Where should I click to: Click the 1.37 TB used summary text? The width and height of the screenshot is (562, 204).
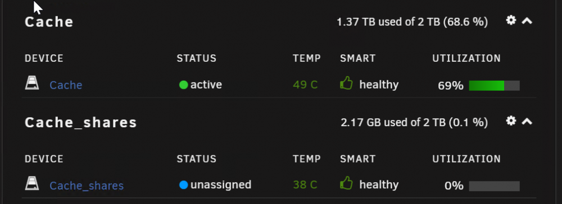pos(412,22)
